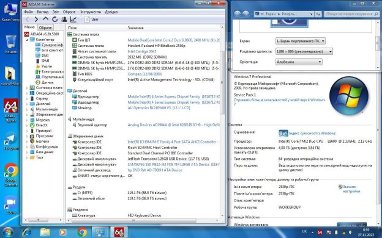Click the Змінити настройки link

pyautogui.click(x=351, y=189)
